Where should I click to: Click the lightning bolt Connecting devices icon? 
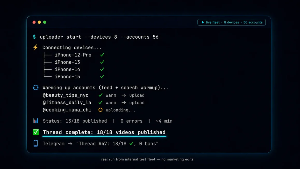coord(35,47)
